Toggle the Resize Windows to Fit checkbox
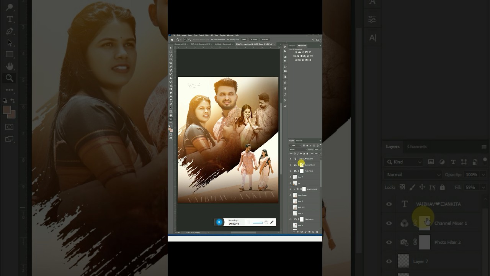 [x=194, y=39]
